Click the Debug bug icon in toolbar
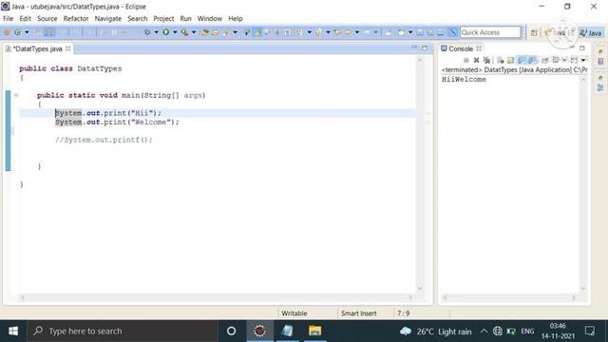608x342 pixels. coord(147,32)
